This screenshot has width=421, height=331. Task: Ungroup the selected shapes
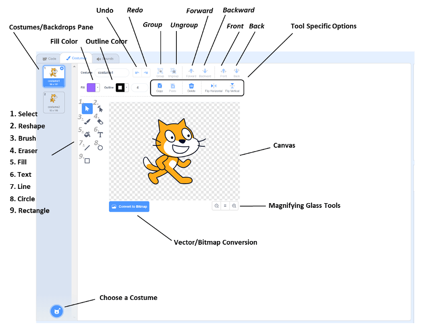coord(173,73)
